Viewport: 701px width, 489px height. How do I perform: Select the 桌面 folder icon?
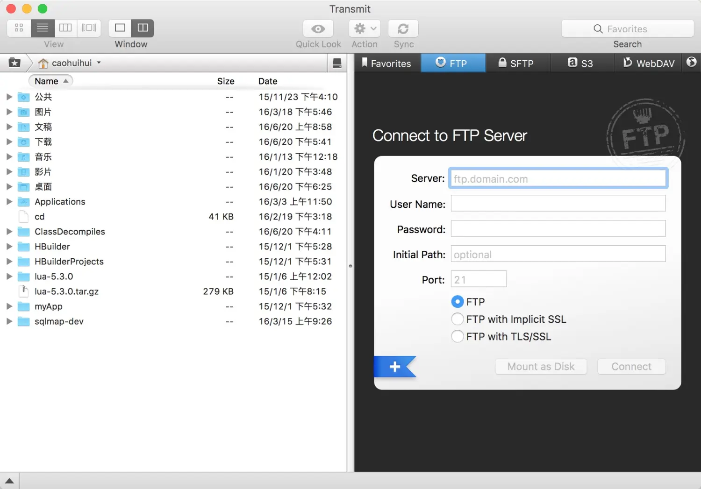coord(23,187)
